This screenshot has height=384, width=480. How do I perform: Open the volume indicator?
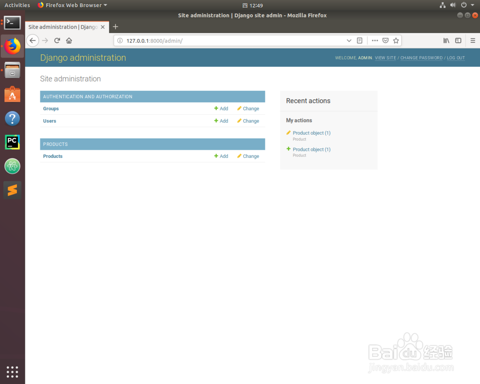[x=453, y=5]
